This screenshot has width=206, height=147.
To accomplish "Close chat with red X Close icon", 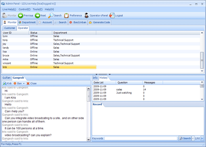I will (28, 83).
